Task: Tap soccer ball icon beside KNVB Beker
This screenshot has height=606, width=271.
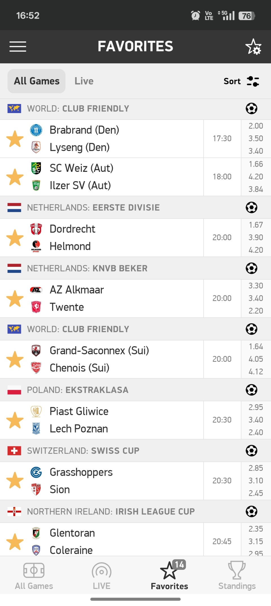Action: (x=251, y=269)
